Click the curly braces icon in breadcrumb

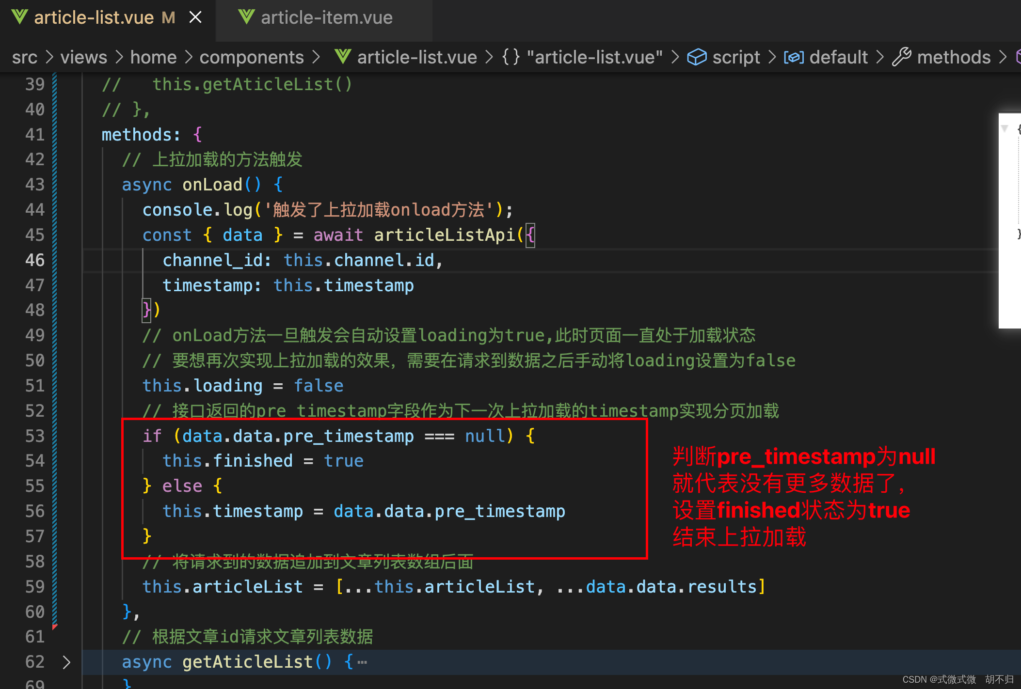(x=510, y=57)
